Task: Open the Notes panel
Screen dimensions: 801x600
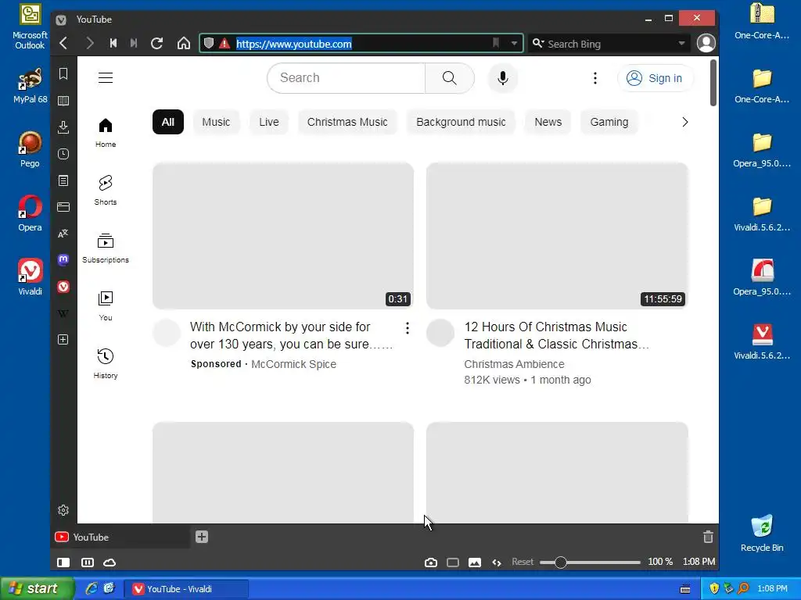Action: 63,180
